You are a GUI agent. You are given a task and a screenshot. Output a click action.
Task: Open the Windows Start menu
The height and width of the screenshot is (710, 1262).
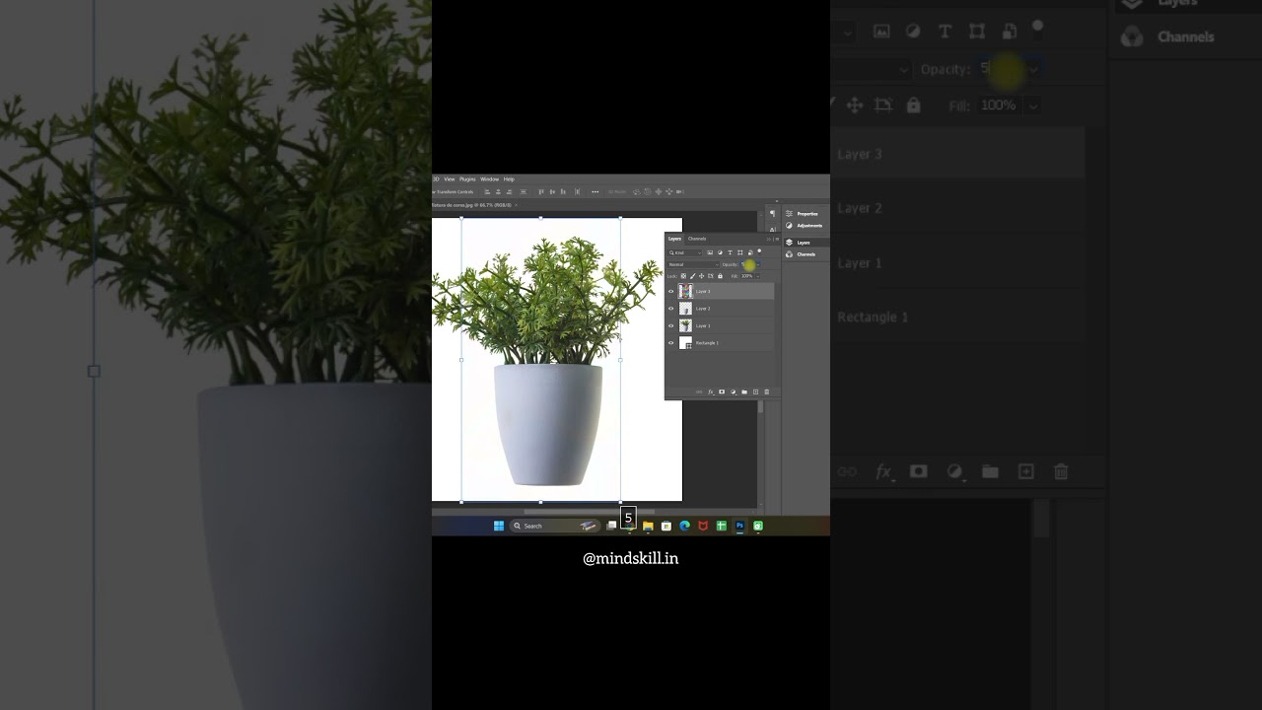click(x=499, y=526)
